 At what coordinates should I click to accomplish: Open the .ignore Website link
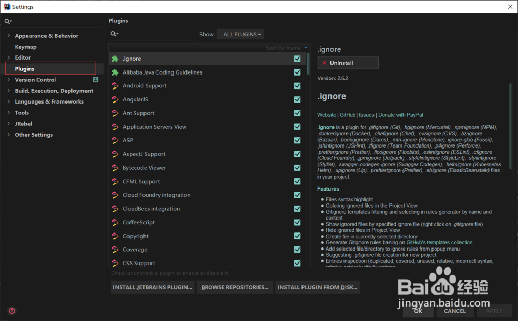(326, 115)
